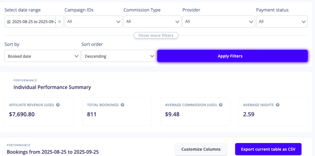Click the calendar icon in date range field

click(x=9, y=22)
